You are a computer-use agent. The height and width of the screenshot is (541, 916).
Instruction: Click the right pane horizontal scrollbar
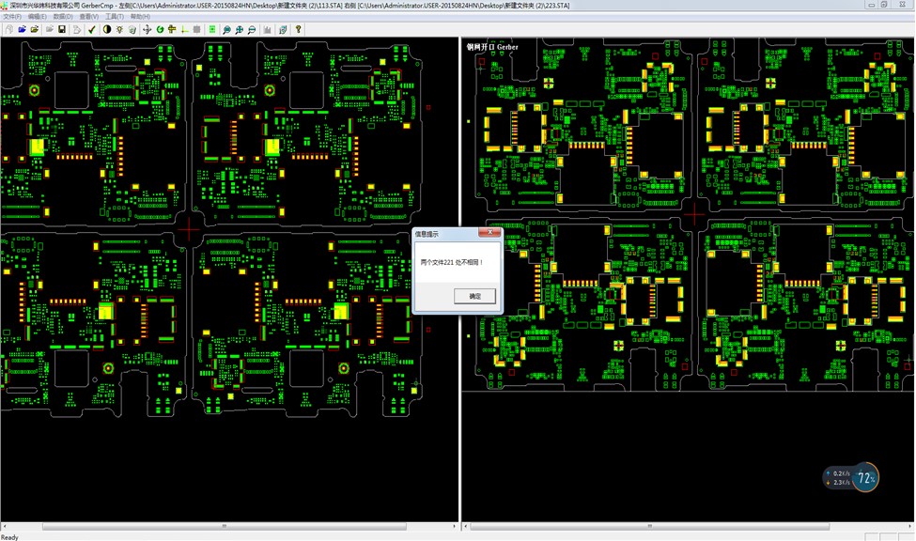(686, 527)
